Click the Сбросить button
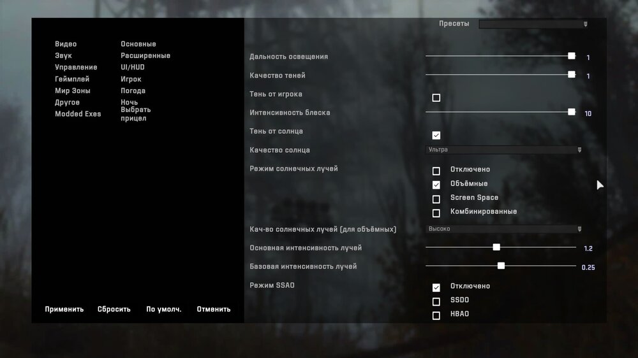The height and width of the screenshot is (358, 638). click(114, 309)
